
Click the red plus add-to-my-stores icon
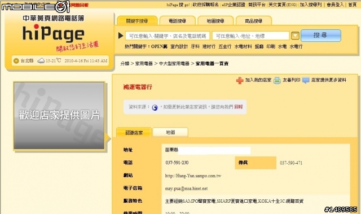click(240, 80)
